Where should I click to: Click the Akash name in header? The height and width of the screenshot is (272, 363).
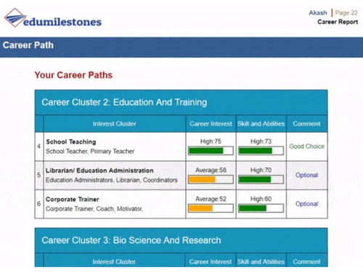318,12
